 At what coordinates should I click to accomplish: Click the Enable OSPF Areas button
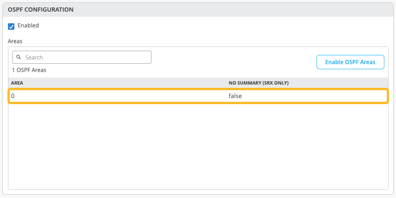coord(350,62)
